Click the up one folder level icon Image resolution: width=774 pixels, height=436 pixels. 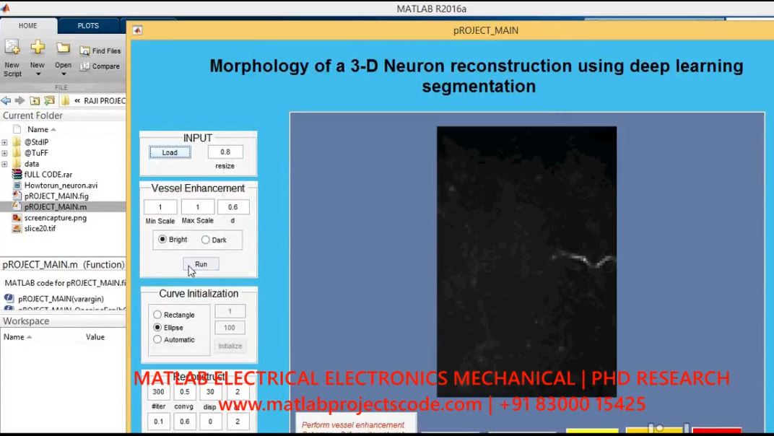click(35, 100)
